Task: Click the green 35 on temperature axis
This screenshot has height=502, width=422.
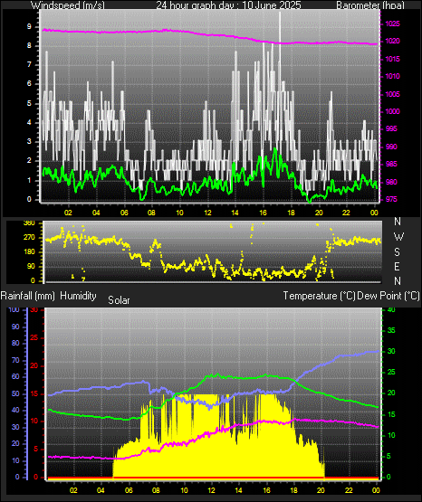Action: pos(391,331)
